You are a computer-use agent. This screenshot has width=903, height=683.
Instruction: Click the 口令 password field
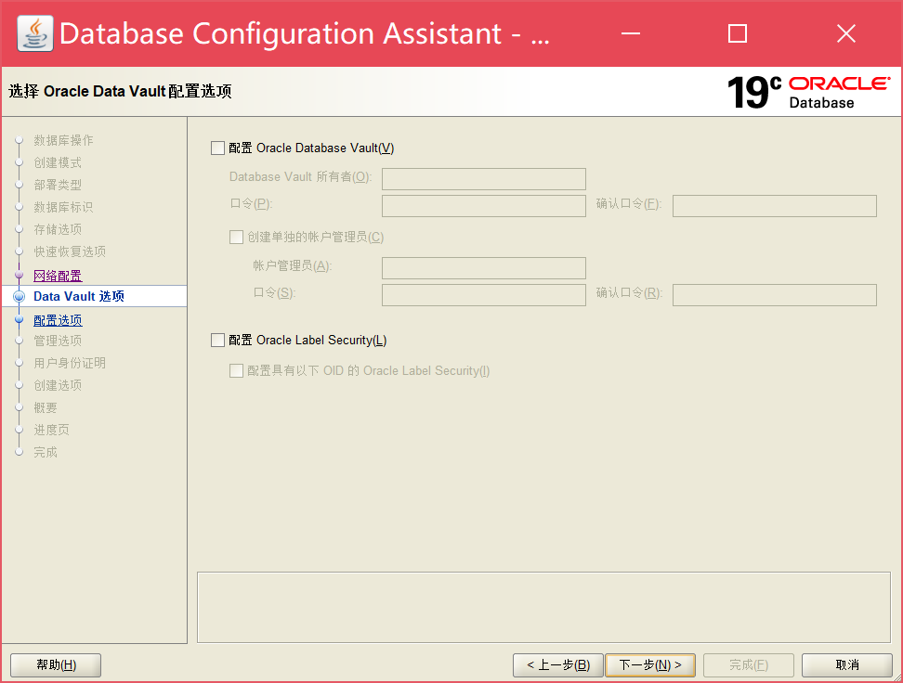pos(483,205)
